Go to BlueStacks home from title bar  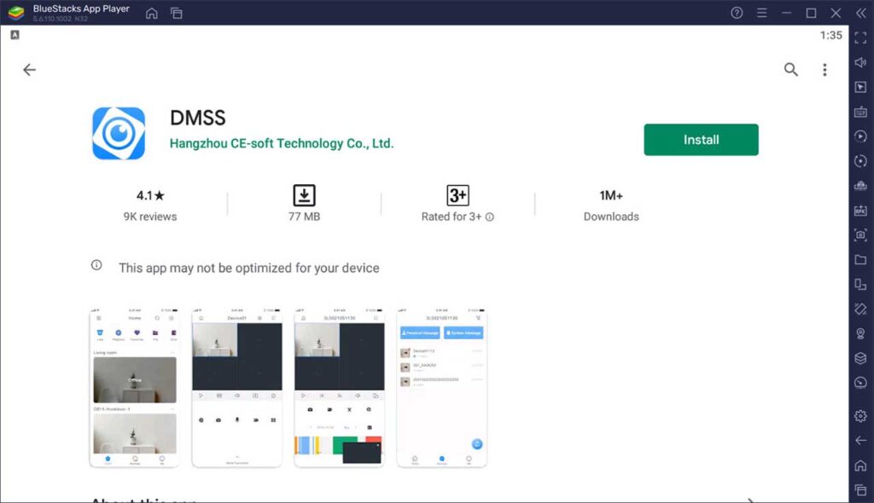[x=152, y=13]
